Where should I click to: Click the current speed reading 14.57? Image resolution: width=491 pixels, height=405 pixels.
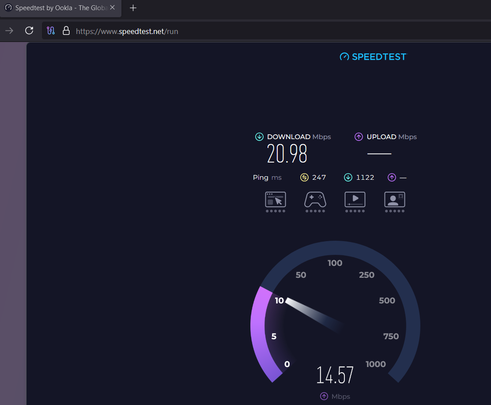(335, 375)
